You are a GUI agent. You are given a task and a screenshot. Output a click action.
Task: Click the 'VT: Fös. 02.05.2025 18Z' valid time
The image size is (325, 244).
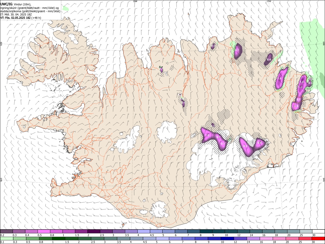[x=16, y=18]
